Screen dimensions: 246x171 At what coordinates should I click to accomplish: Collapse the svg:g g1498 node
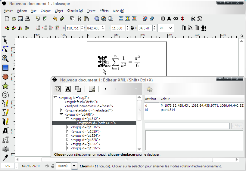(x=61, y=115)
